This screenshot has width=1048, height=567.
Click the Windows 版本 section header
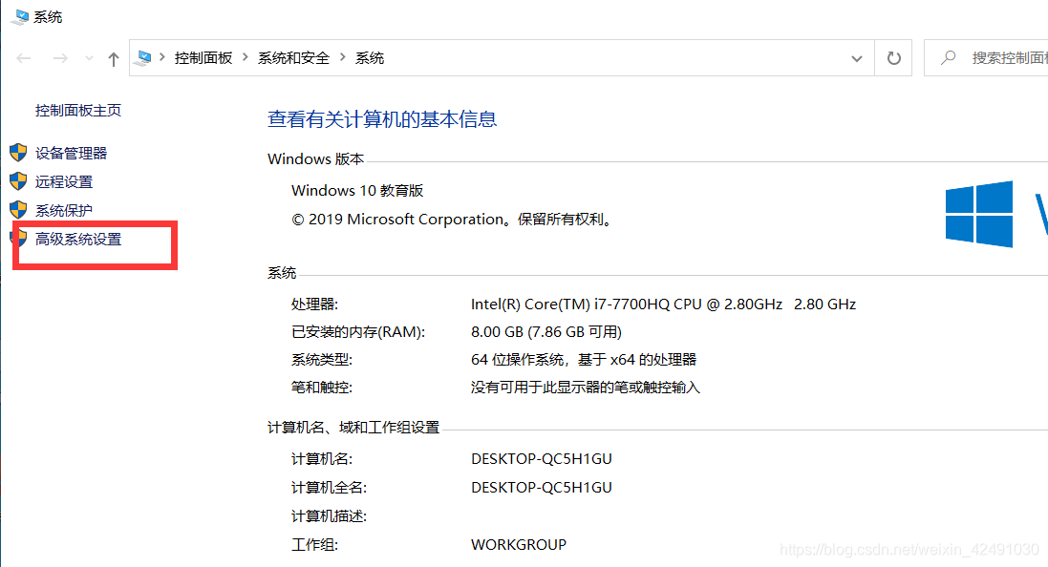pos(315,159)
